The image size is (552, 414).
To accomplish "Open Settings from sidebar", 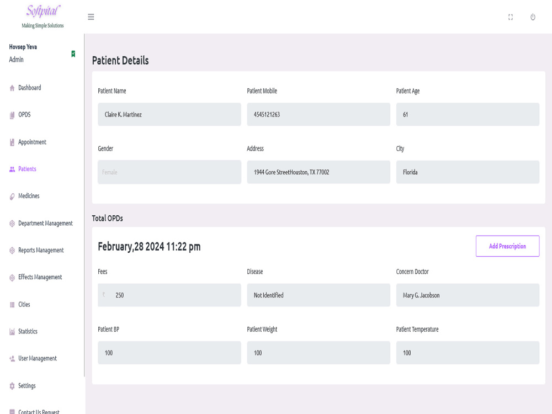I will (26, 385).
